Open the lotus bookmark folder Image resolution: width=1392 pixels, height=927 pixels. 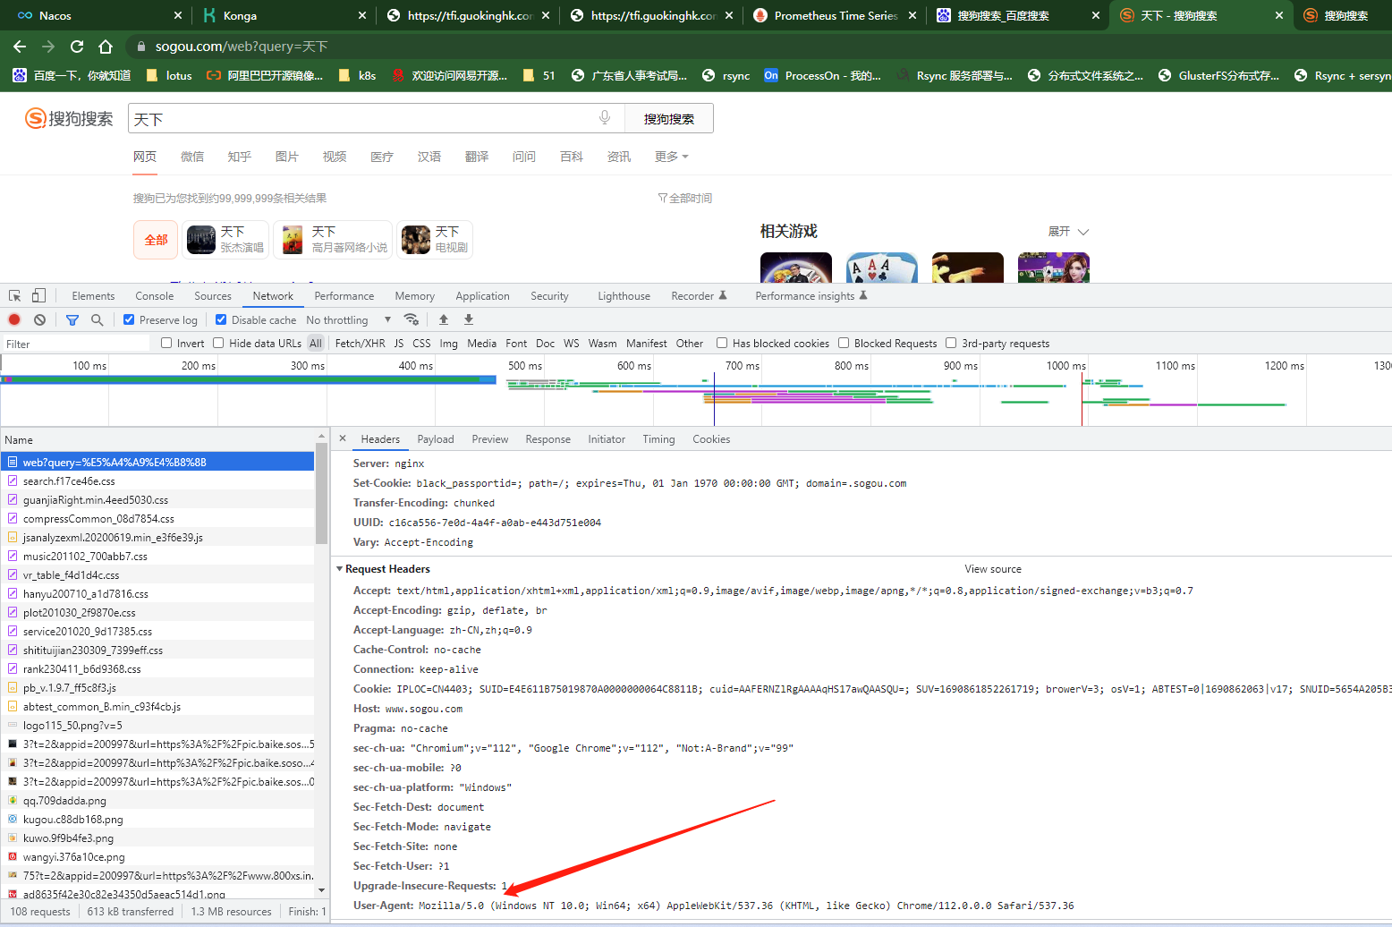(169, 75)
